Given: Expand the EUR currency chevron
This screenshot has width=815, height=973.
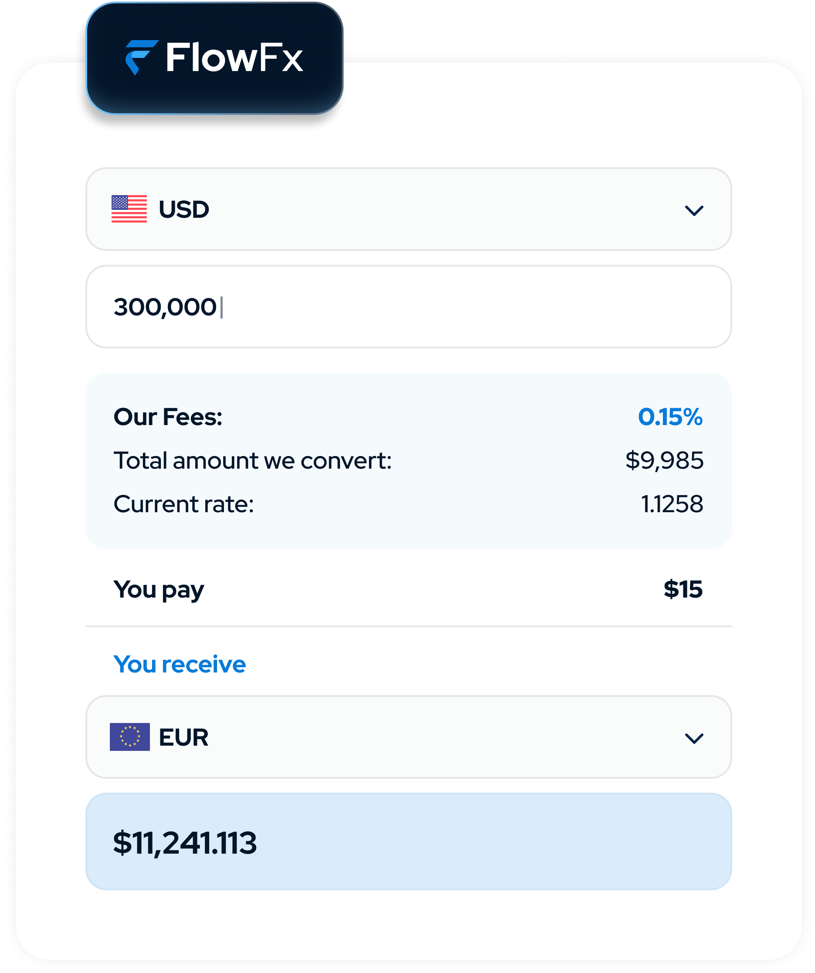Looking at the screenshot, I should point(694,738).
